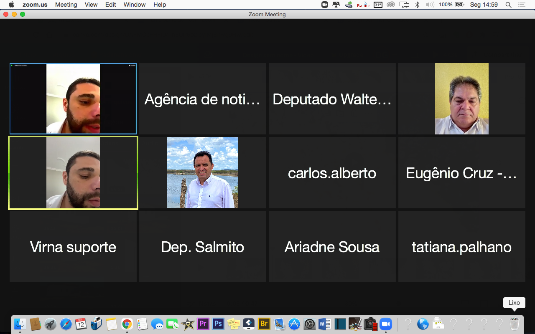Open Creative Cloud menu bar icon
The width and height of the screenshot is (535, 334).
coord(391,5)
